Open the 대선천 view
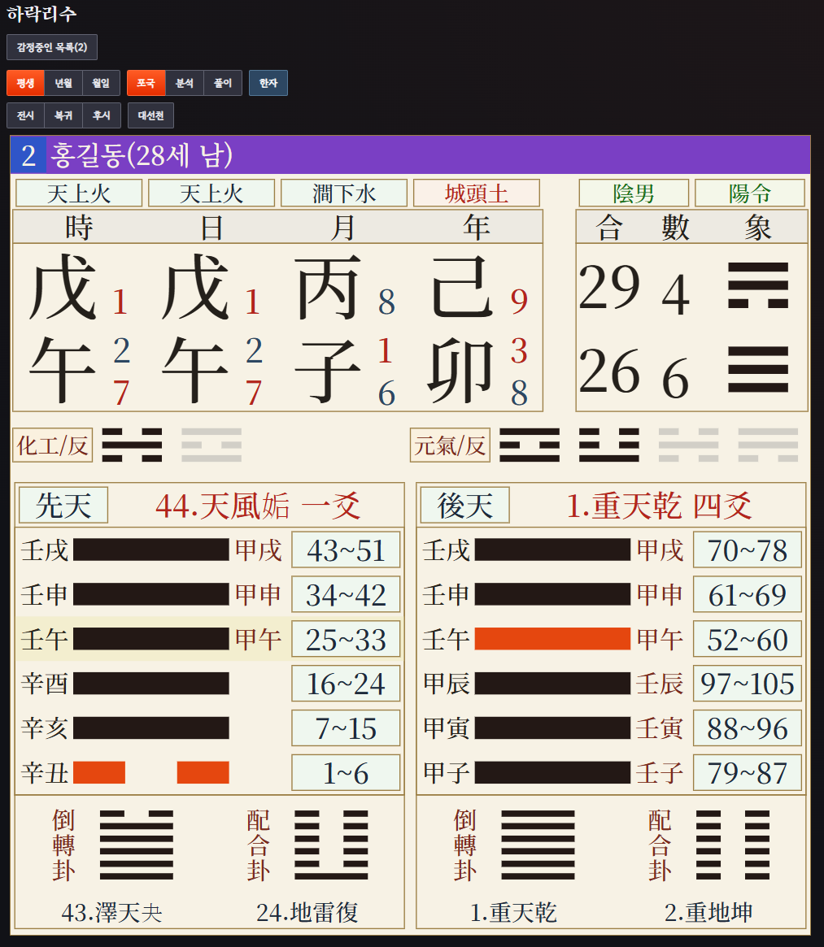The width and height of the screenshot is (824, 947). tap(151, 115)
